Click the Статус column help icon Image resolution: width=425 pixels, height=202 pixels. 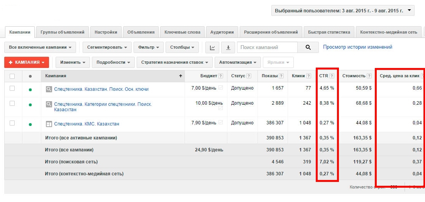tap(249, 76)
